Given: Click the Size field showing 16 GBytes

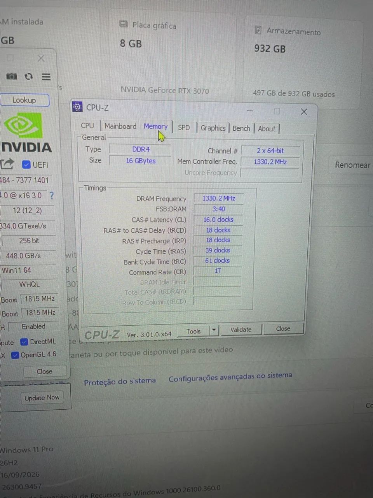Looking at the screenshot, I should coord(141,161).
